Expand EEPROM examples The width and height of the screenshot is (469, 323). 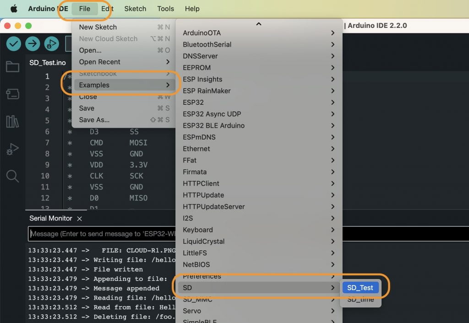point(259,68)
